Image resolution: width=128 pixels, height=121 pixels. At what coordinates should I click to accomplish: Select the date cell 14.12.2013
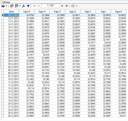pos(11,92)
